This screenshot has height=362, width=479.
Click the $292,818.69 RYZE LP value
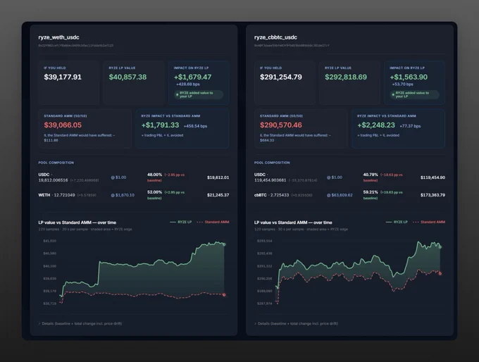point(346,77)
